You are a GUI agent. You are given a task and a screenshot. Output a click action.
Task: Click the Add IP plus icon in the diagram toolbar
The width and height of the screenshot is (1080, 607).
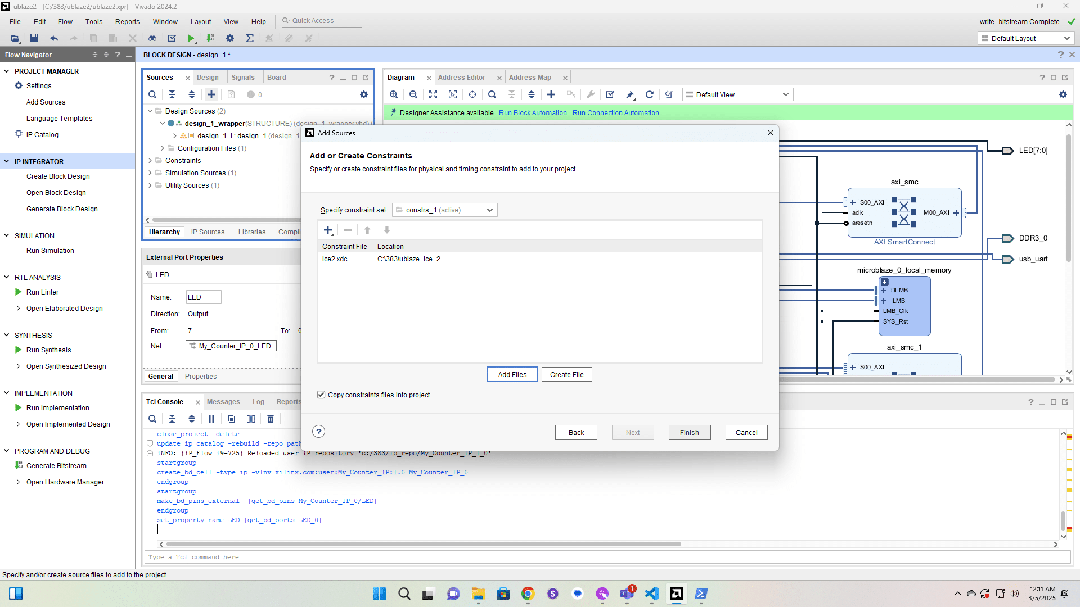coord(551,94)
